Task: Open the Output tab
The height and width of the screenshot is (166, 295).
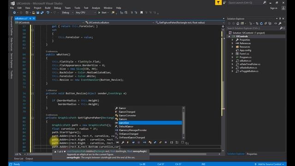Action: coord(29,159)
